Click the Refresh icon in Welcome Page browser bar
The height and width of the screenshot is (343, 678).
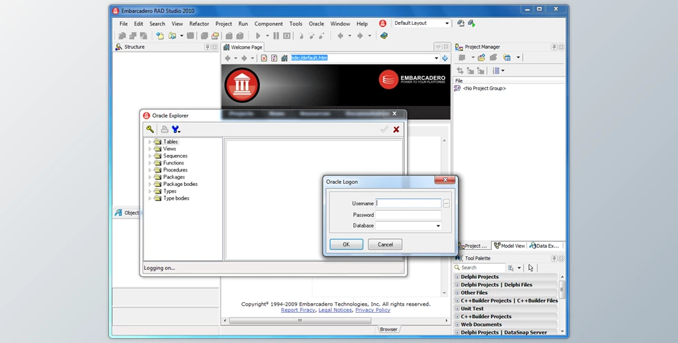[274, 58]
